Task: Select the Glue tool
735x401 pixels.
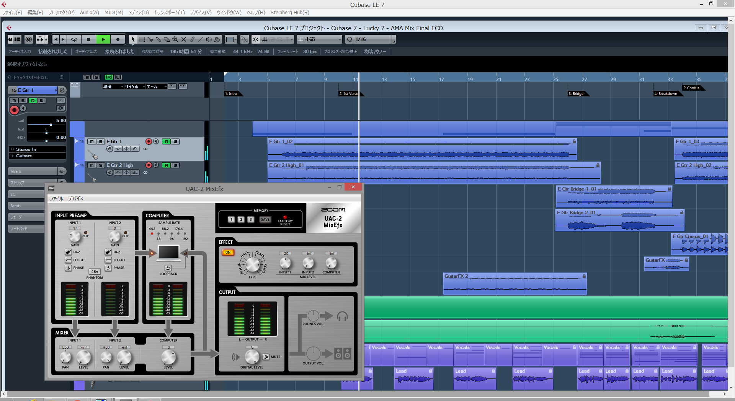Action: click(158, 39)
